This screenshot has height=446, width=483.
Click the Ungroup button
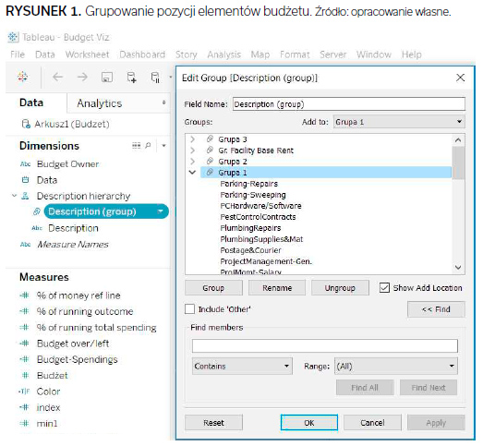(340, 288)
